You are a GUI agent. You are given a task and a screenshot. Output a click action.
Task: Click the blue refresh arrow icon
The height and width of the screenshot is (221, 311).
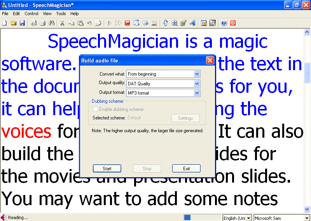(166, 23)
